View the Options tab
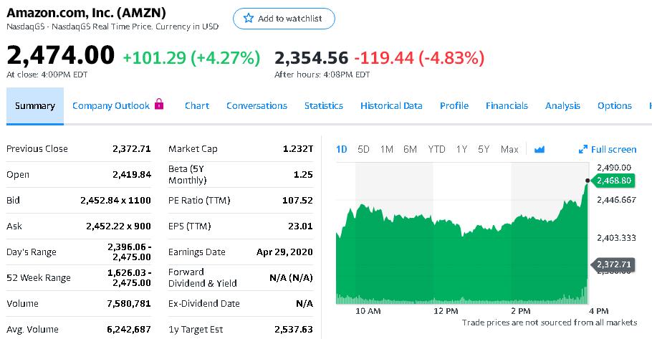 pyautogui.click(x=614, y=106)
